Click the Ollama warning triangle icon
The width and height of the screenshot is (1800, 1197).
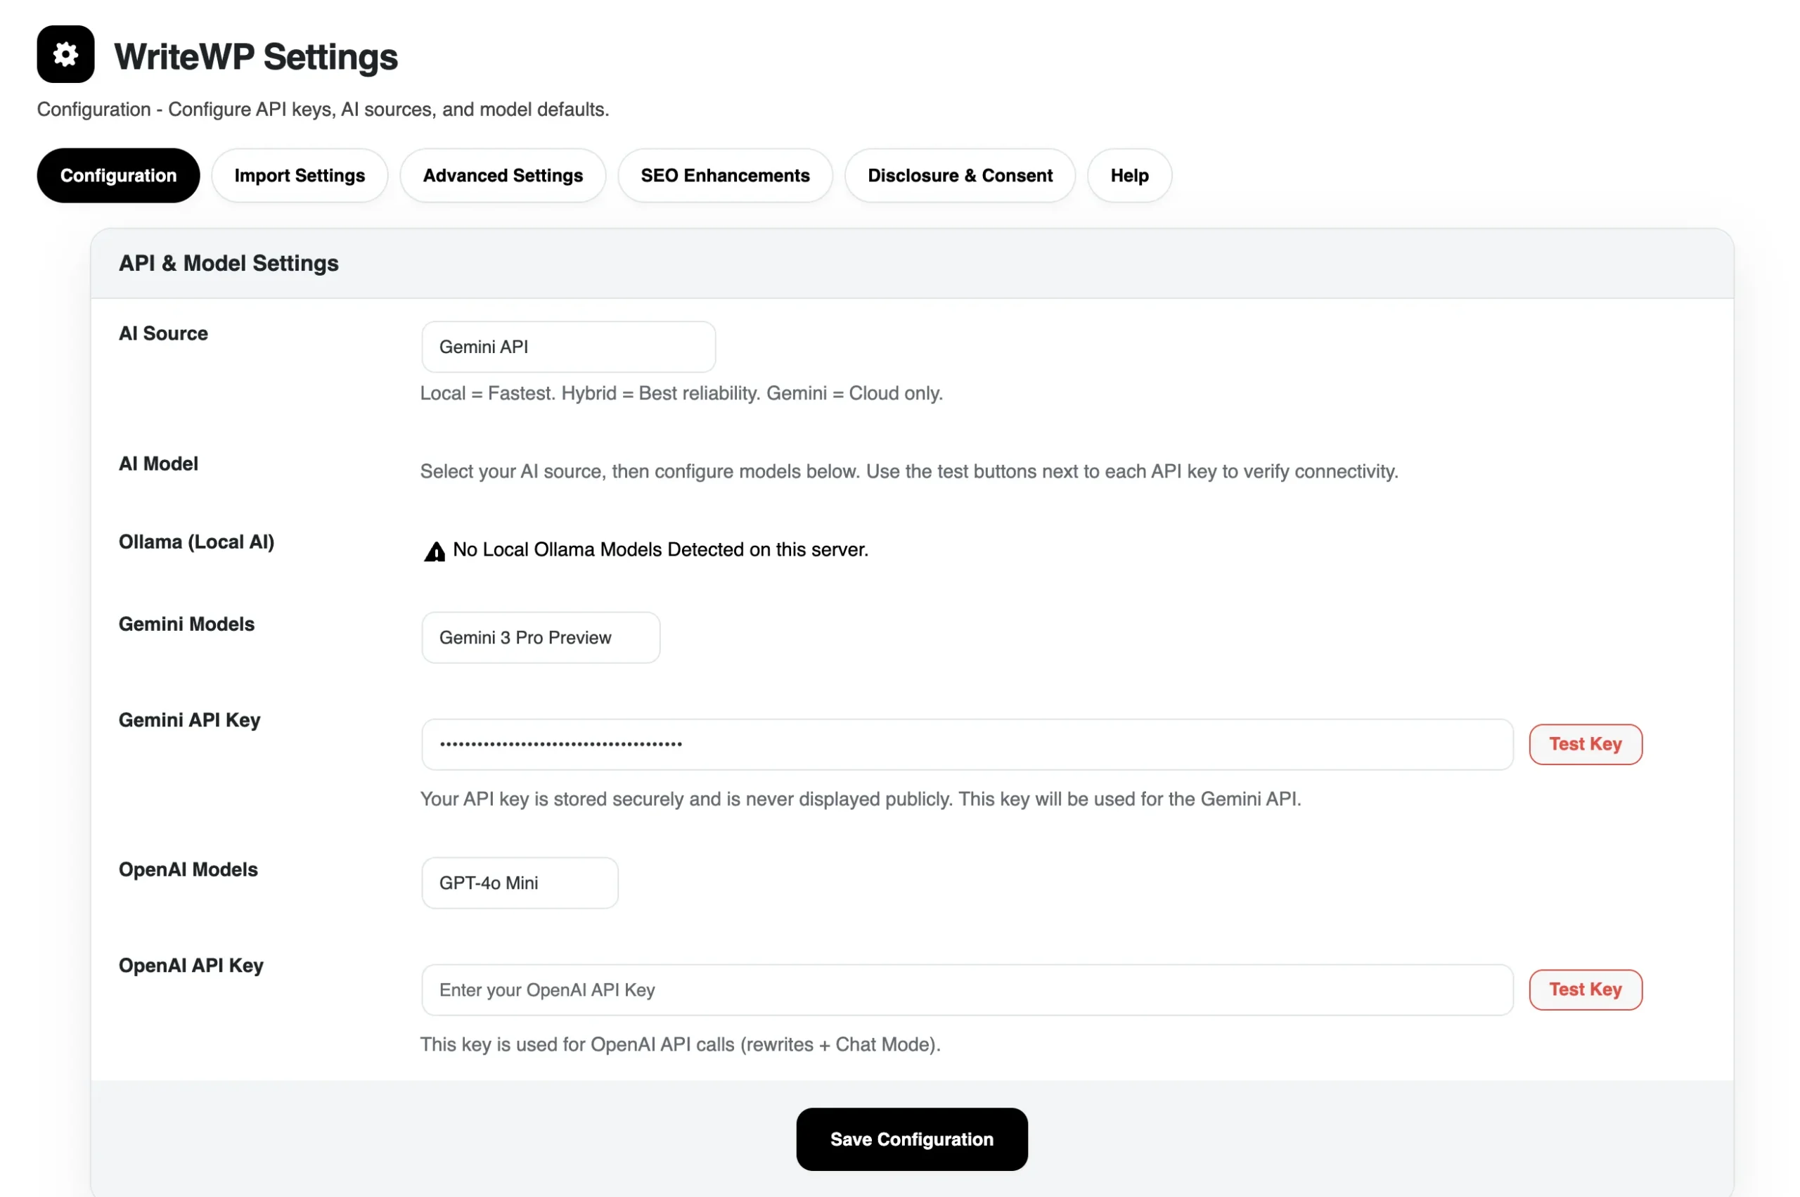click(x=434, y=551)
